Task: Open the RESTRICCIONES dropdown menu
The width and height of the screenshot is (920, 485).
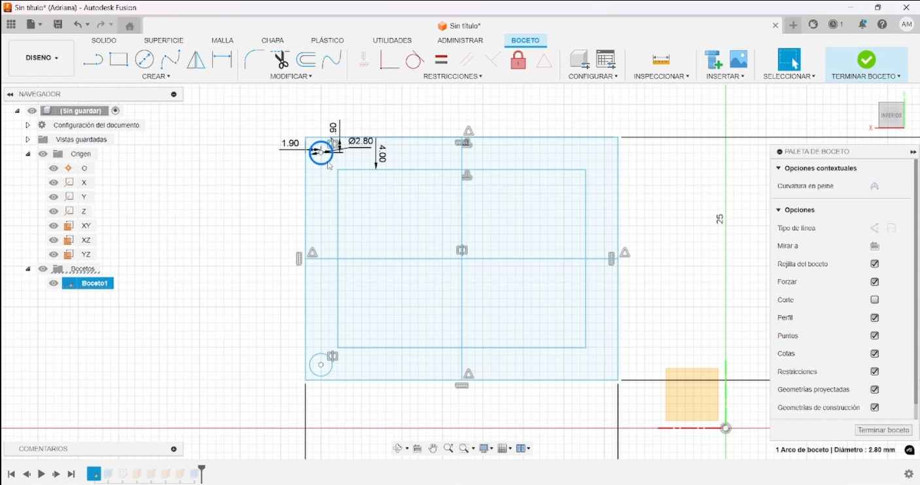Action: 453,76
